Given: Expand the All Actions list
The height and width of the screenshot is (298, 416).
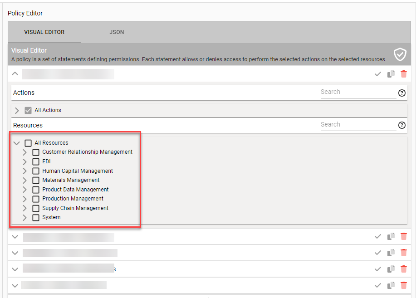Looking at the screenshot, I should coord(17,110).
